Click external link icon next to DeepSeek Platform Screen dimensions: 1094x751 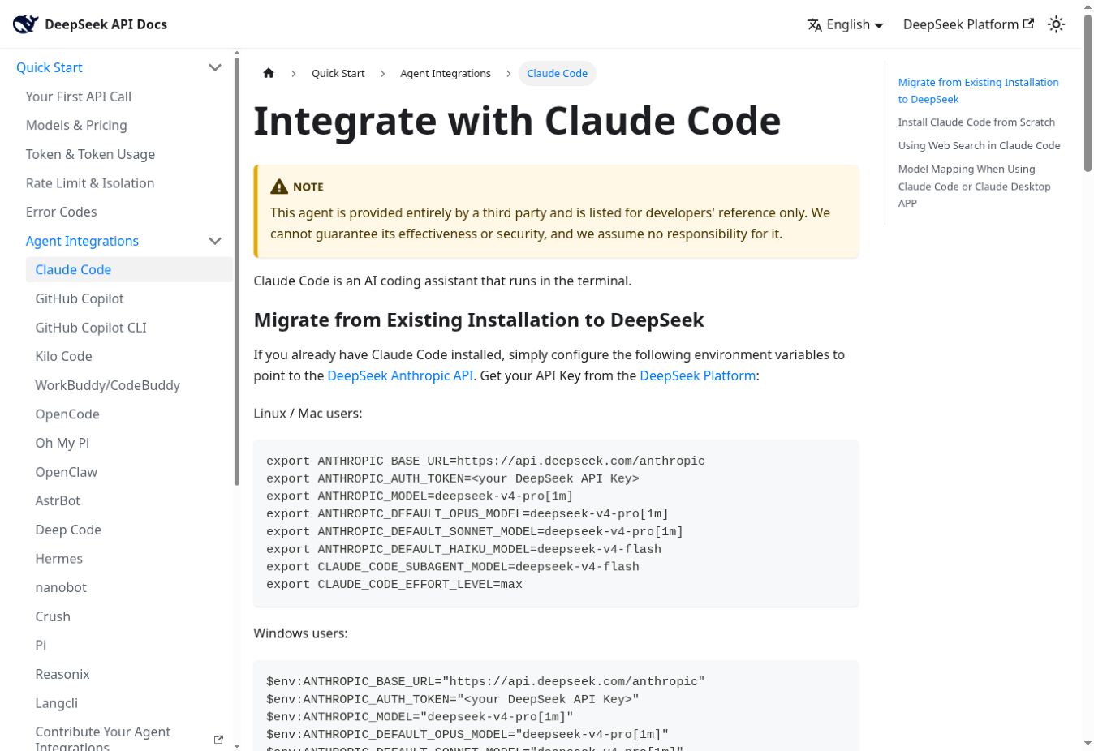[x=1028, y=24]
